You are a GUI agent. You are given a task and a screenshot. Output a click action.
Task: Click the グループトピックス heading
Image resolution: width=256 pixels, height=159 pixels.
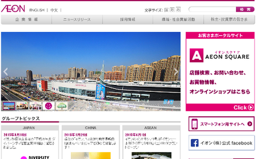coord(21,118)
